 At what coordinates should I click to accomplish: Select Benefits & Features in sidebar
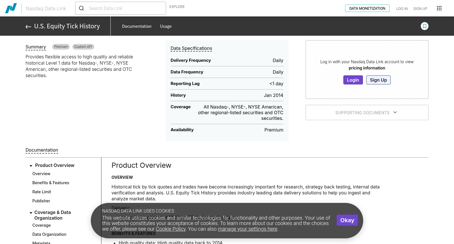[51, 183]
